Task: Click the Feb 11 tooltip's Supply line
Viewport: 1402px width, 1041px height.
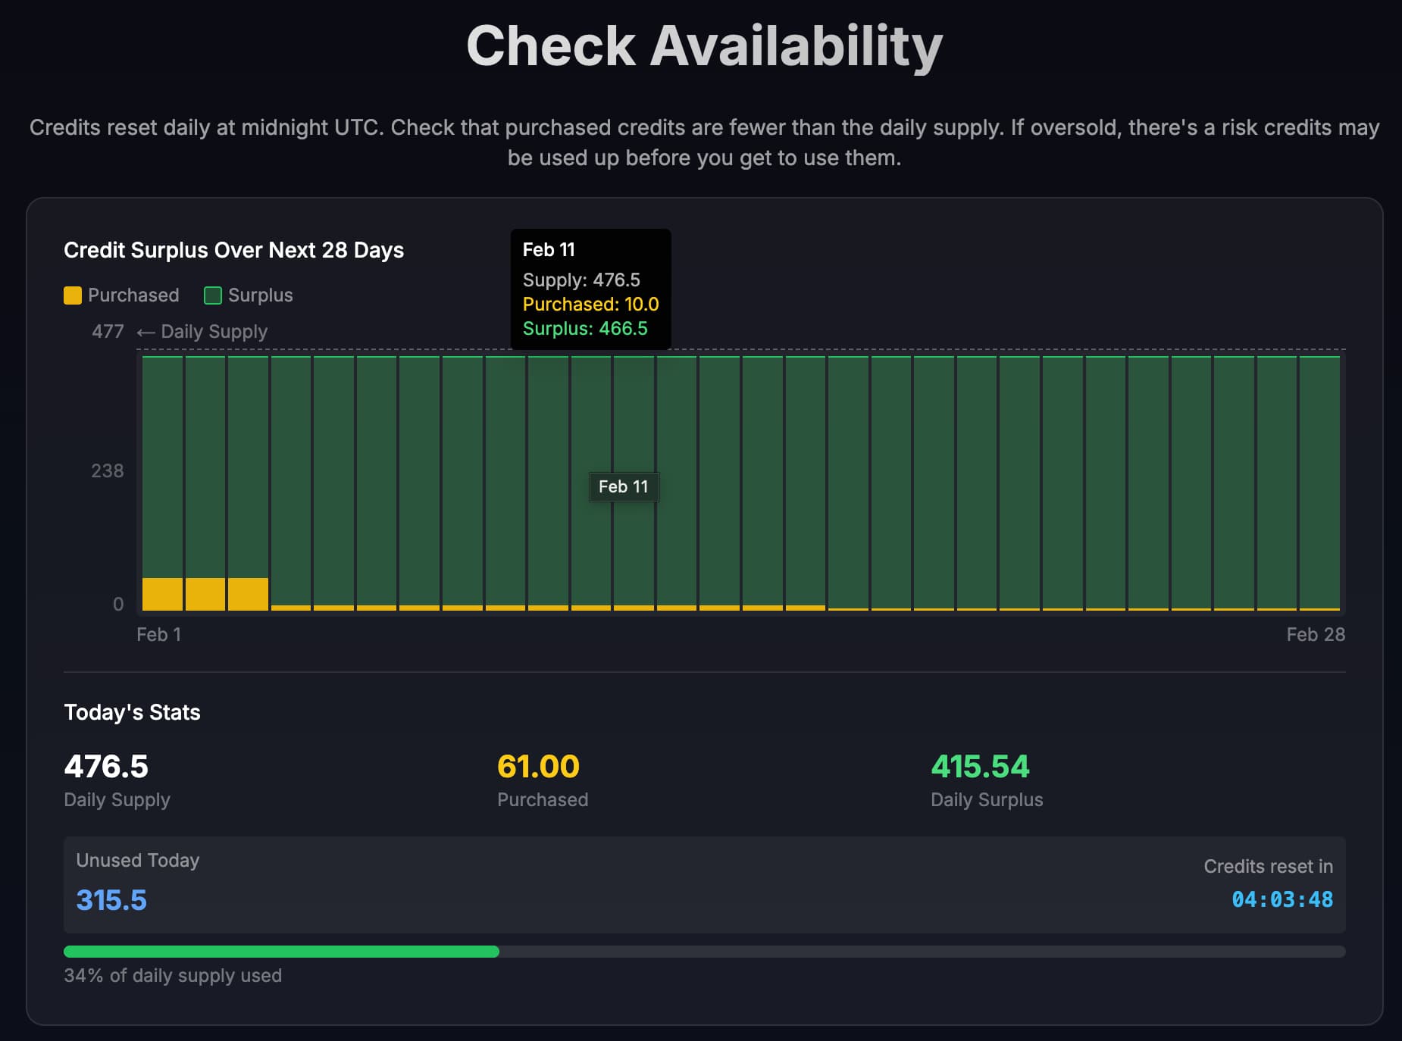Action: tap(581, 280)
